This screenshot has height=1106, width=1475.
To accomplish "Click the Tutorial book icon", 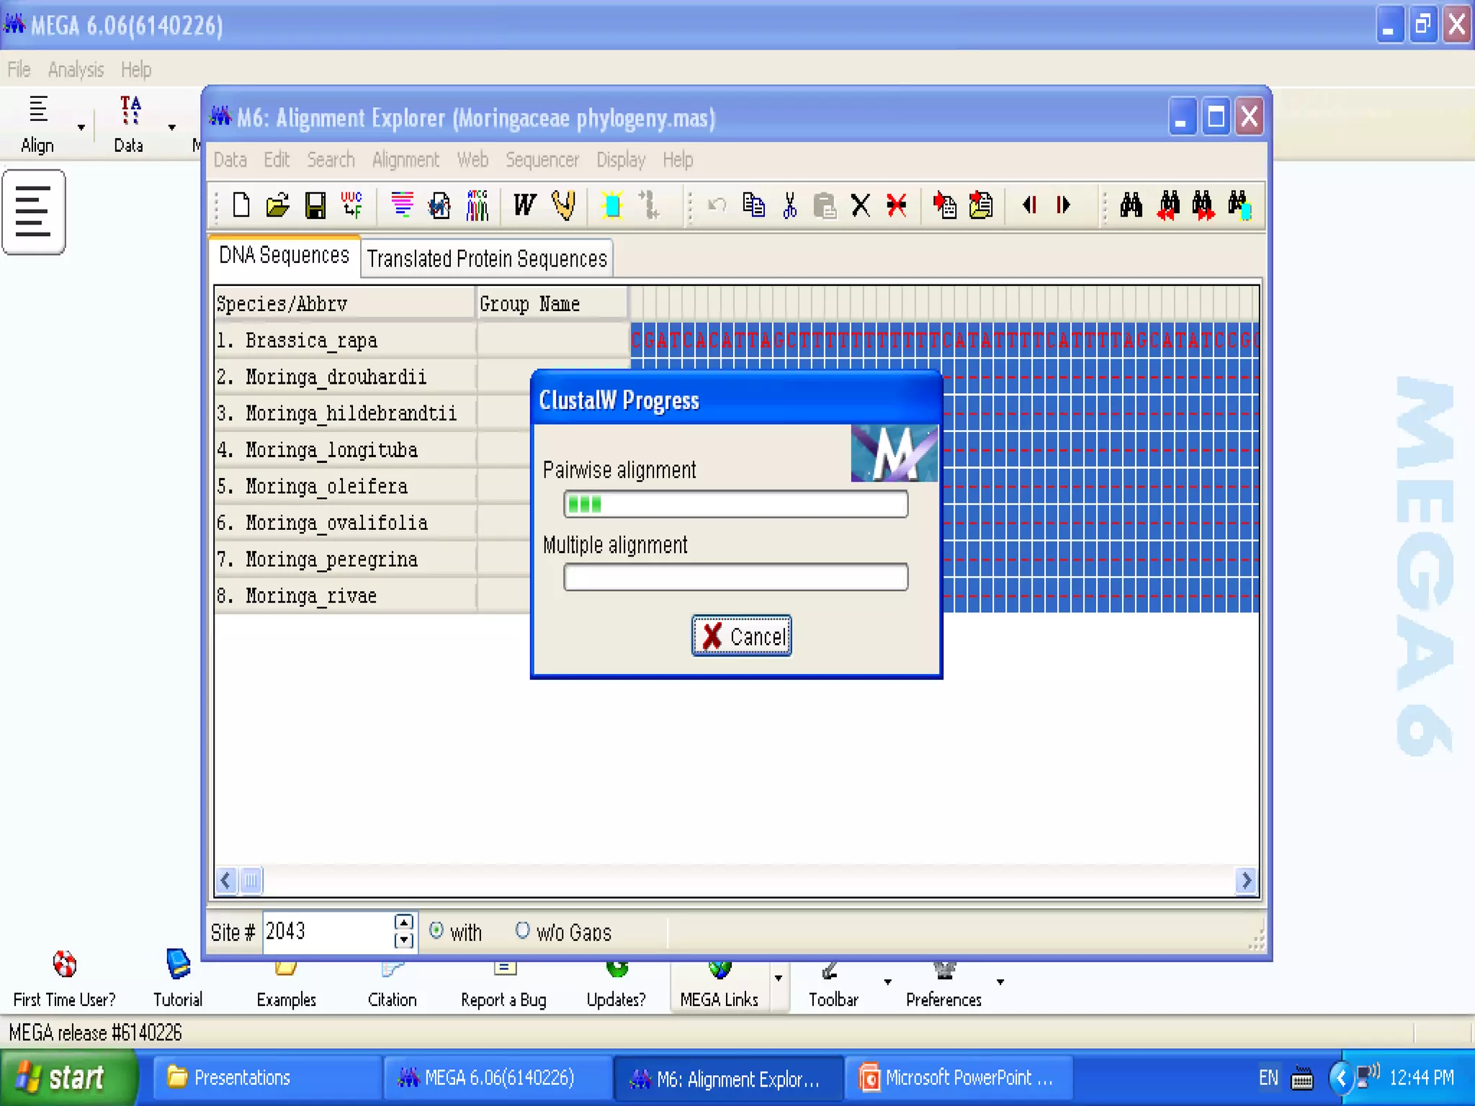I will [x=178, y=965].
